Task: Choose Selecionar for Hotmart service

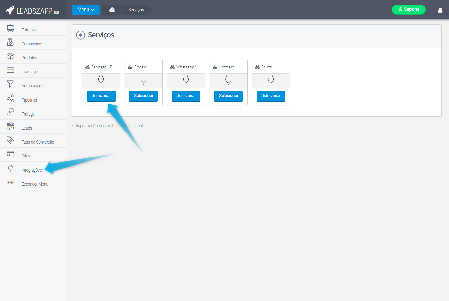Action: point(228,96)
